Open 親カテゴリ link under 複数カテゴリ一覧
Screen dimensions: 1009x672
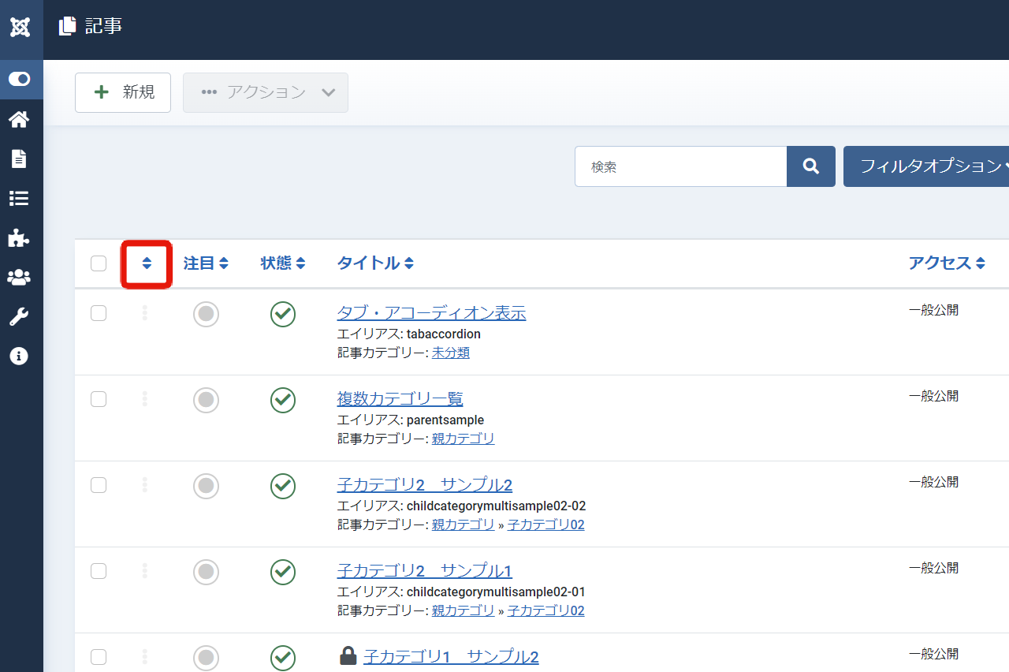pyautogui.click(x=464, y=439)
